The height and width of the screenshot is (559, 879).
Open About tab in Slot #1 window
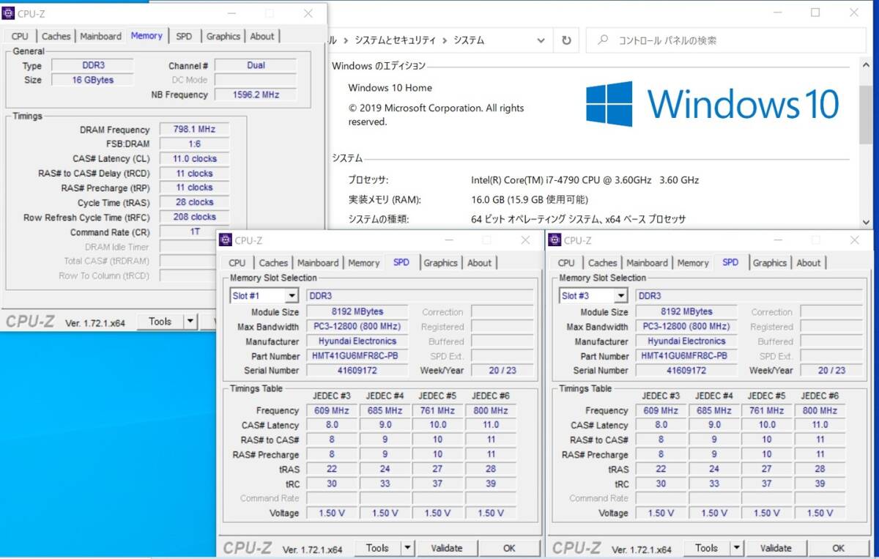point(479,262)
